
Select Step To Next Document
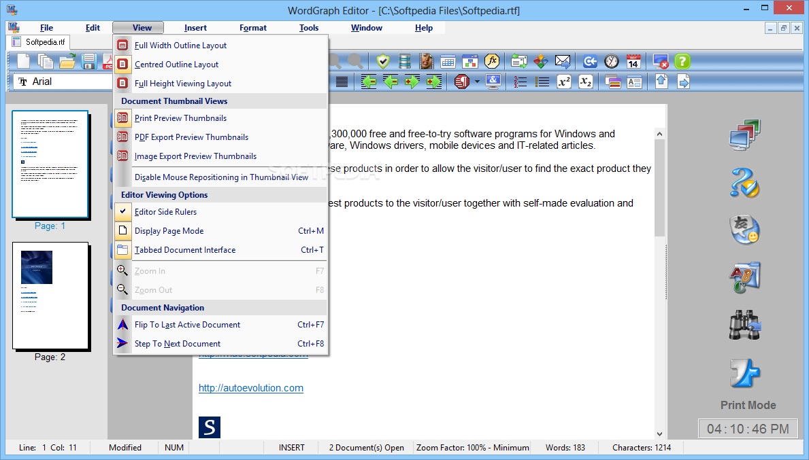(x=221, y=344)
